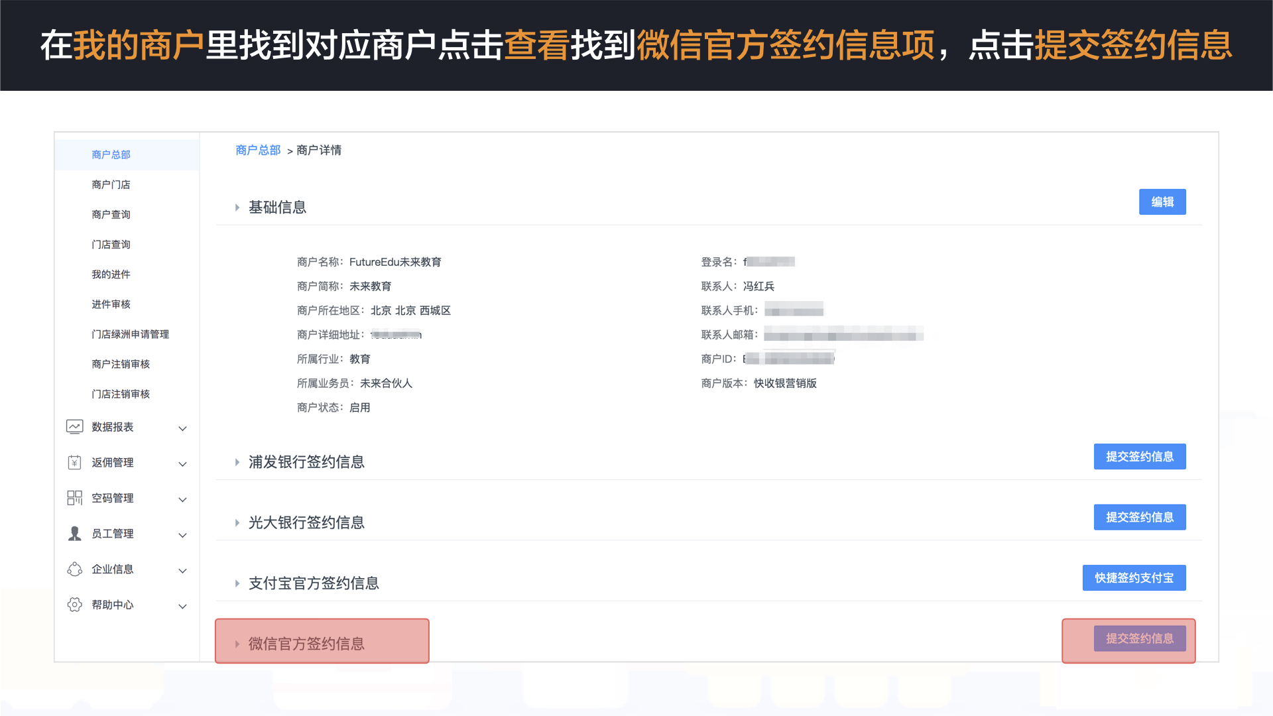Click the 微信官方签约信息 heading
This screenshot has width=1273, height=716.
pyautogui.click(x=306, y=644)
